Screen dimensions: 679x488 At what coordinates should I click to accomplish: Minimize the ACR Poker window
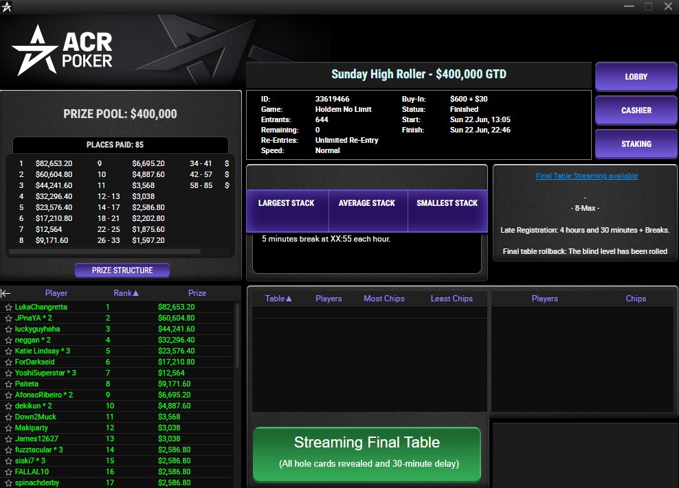[629, 6]
